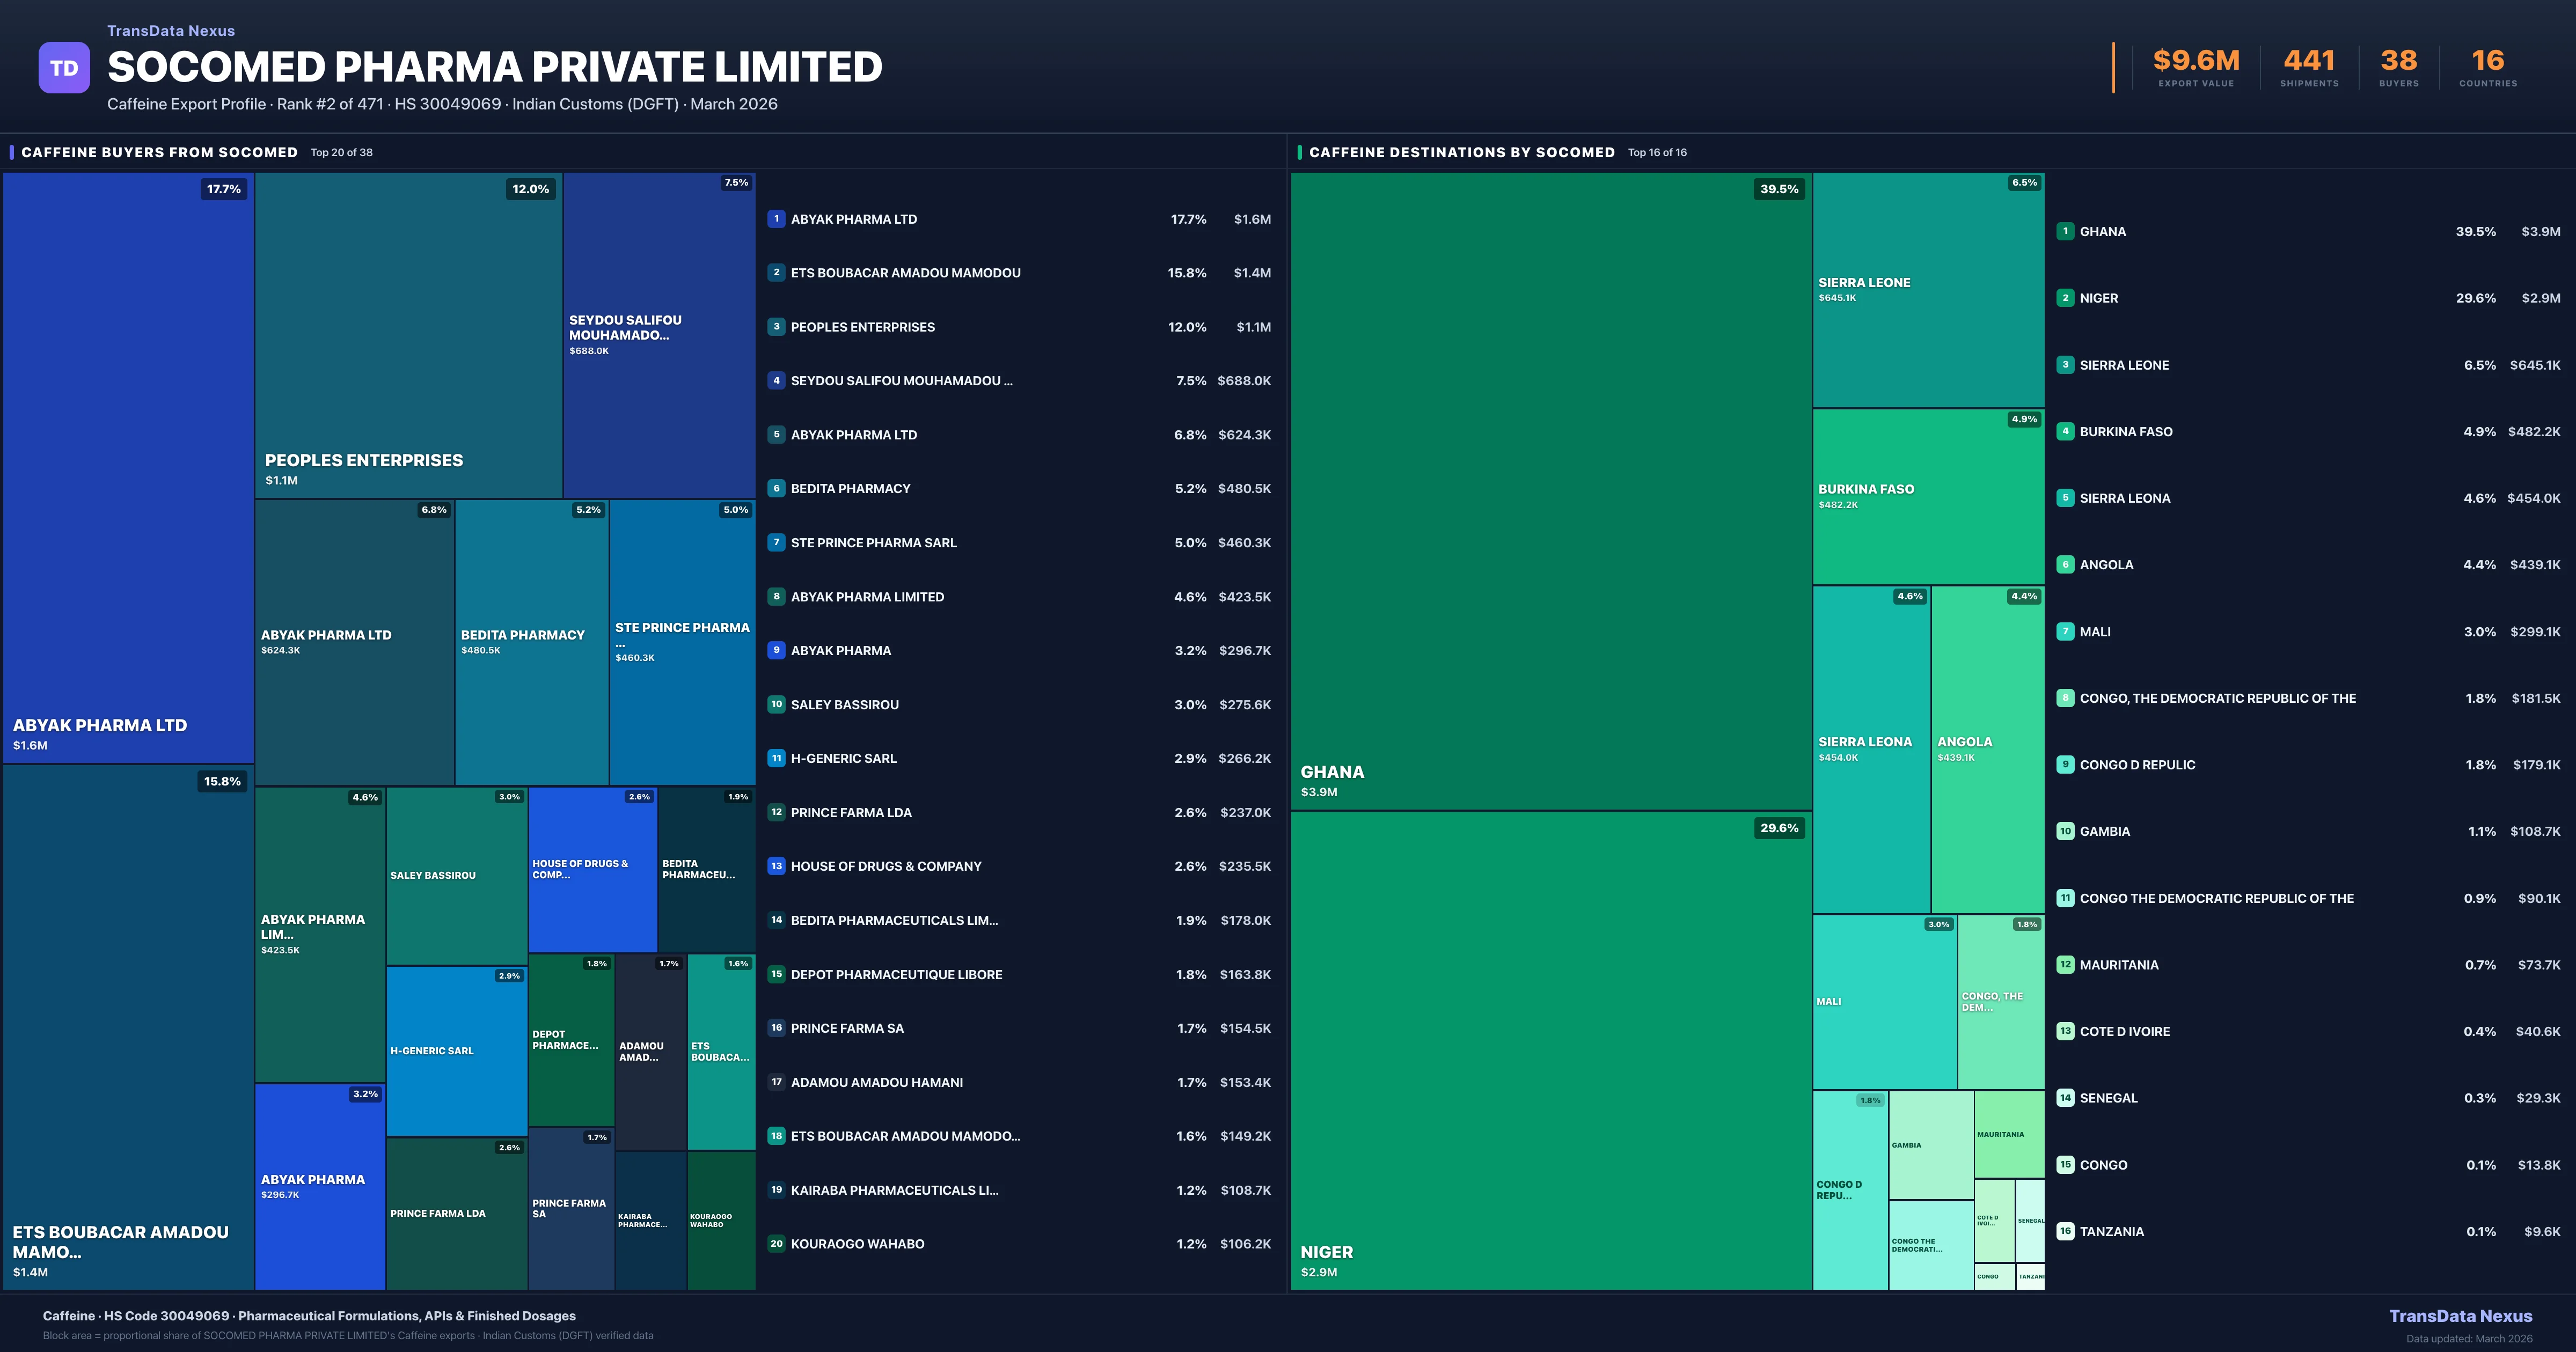Image resolution: width=2576 pixels, height=1352 pixels.
Task: Click the Caffeine Destinations by Socomed header
Action: (x=1461, y=152)
